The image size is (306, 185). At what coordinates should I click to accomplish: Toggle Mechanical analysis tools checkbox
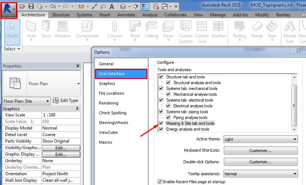(168, 94)
